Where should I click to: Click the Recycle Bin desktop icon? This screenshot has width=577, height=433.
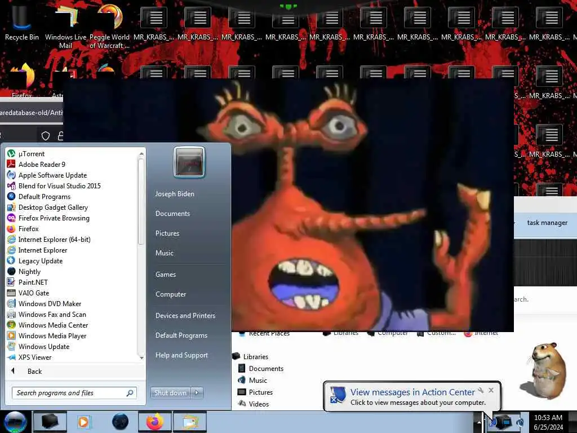click(x=21, y=23)
